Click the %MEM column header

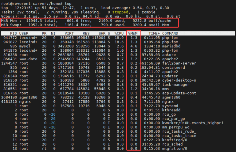133,34
